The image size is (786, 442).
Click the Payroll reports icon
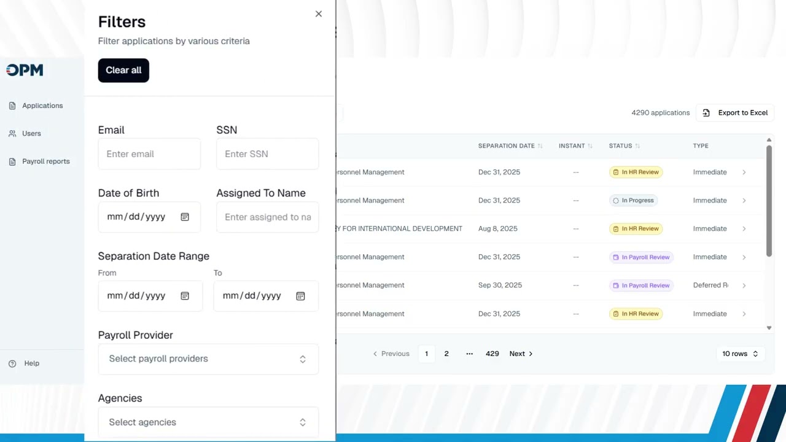12,161
